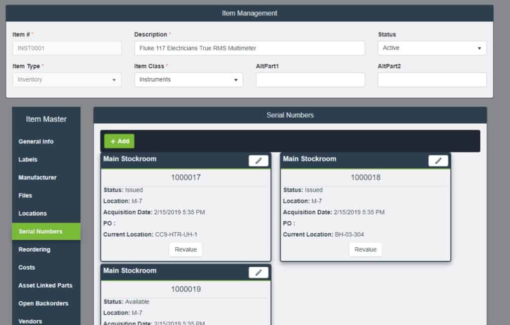Click Revalue on serial 1000017
Screen dimensions: 510x325
coord(185,249)
